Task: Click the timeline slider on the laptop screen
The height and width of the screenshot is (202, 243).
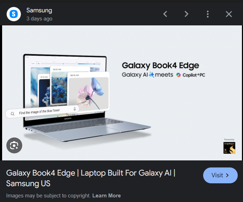Action: (66, 64)
